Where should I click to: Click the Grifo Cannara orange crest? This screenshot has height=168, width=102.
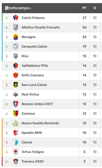point(16,75)
